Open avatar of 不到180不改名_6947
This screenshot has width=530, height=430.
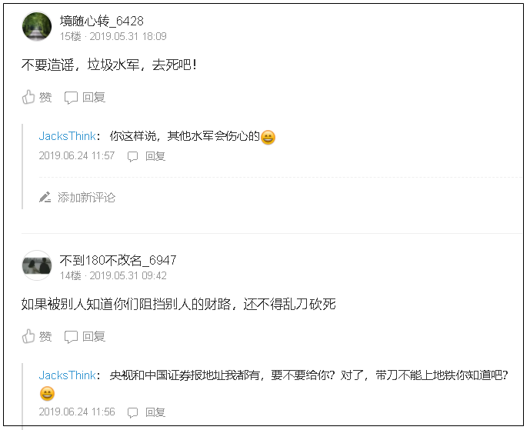coord(37,265)
